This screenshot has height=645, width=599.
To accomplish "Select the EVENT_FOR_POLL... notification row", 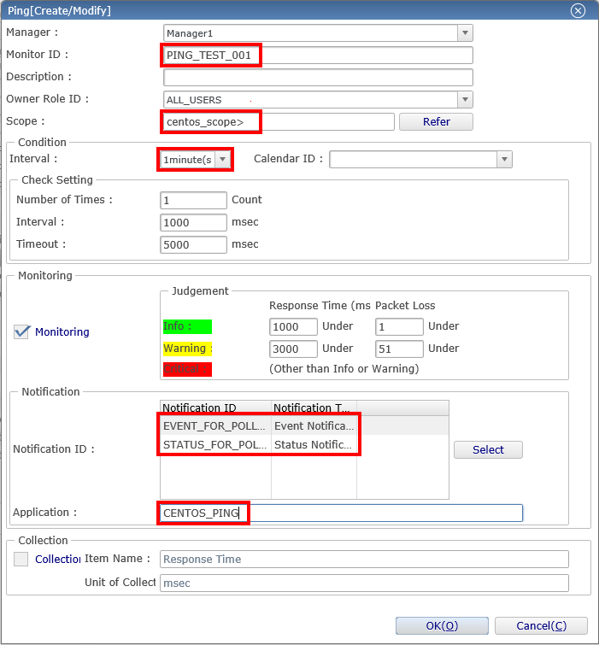I will coord(304,425).
